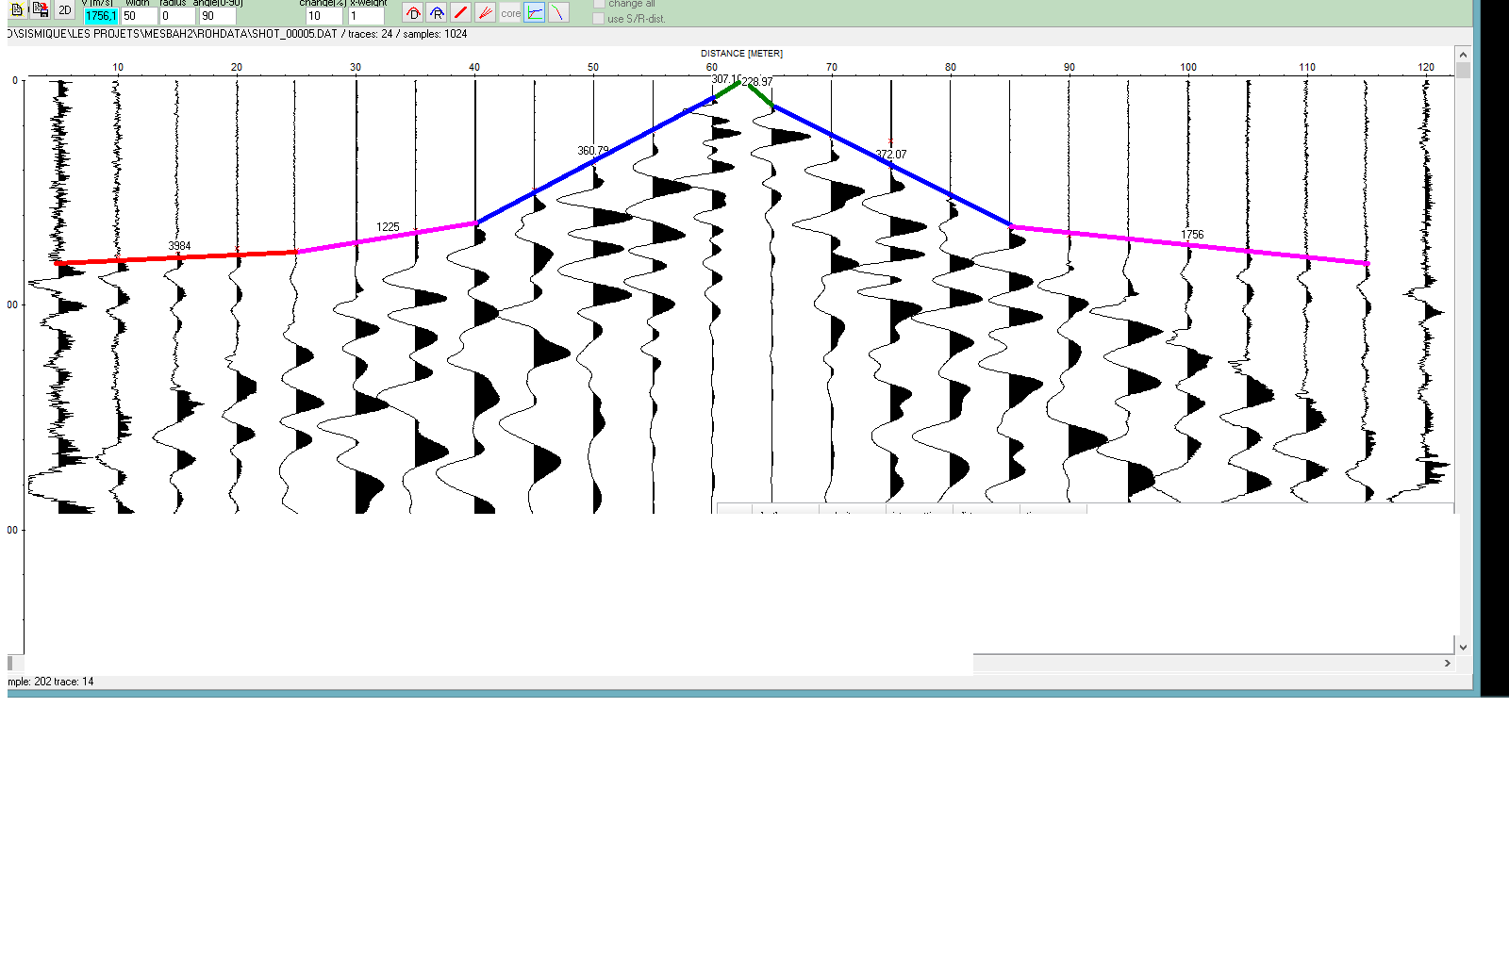Click the width field containing 50

[x=139, y=16]
